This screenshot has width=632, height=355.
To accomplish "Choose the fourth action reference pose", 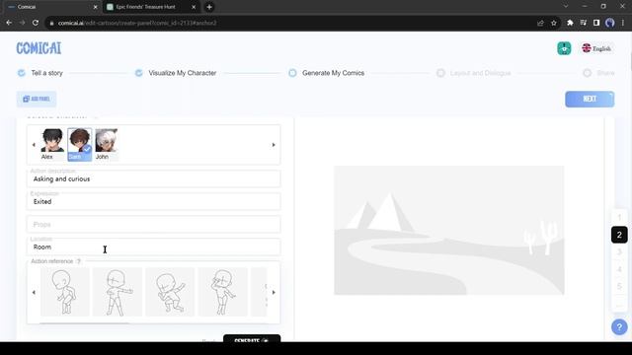I will tap(222, 292).
